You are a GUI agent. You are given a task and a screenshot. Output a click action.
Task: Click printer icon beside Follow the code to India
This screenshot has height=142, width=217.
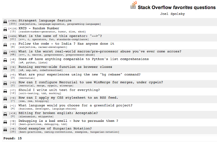click(5, 45)
